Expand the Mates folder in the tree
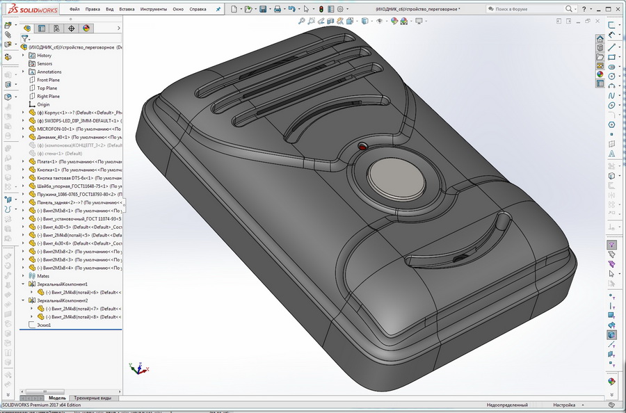626x413 pixels. click(x=23, y=275)
